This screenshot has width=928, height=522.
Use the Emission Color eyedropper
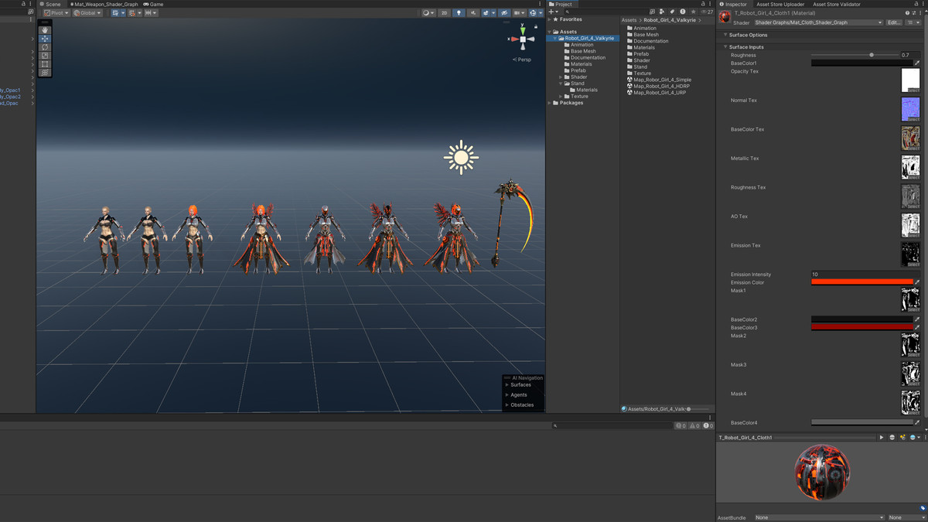(x=917, y=282)
